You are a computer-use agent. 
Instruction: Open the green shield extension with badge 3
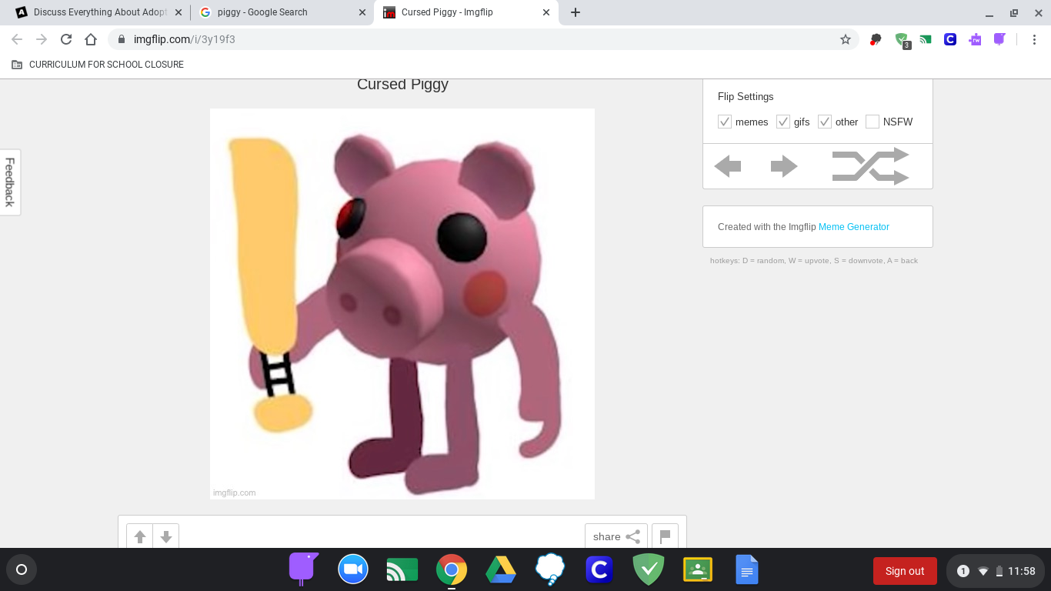tap(903, 40)
